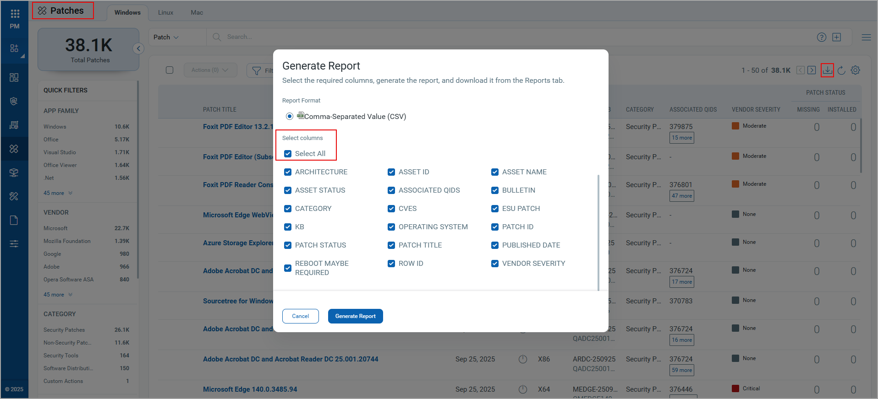Go to next page arrow

812,70
